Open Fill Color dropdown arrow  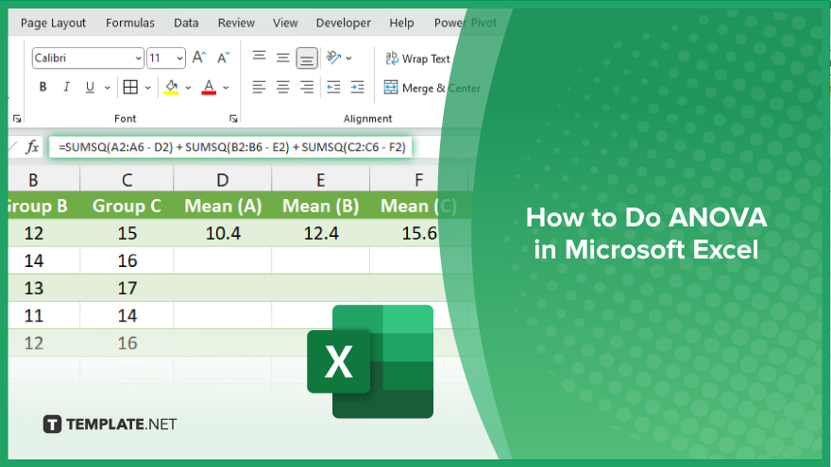[188, 88]
